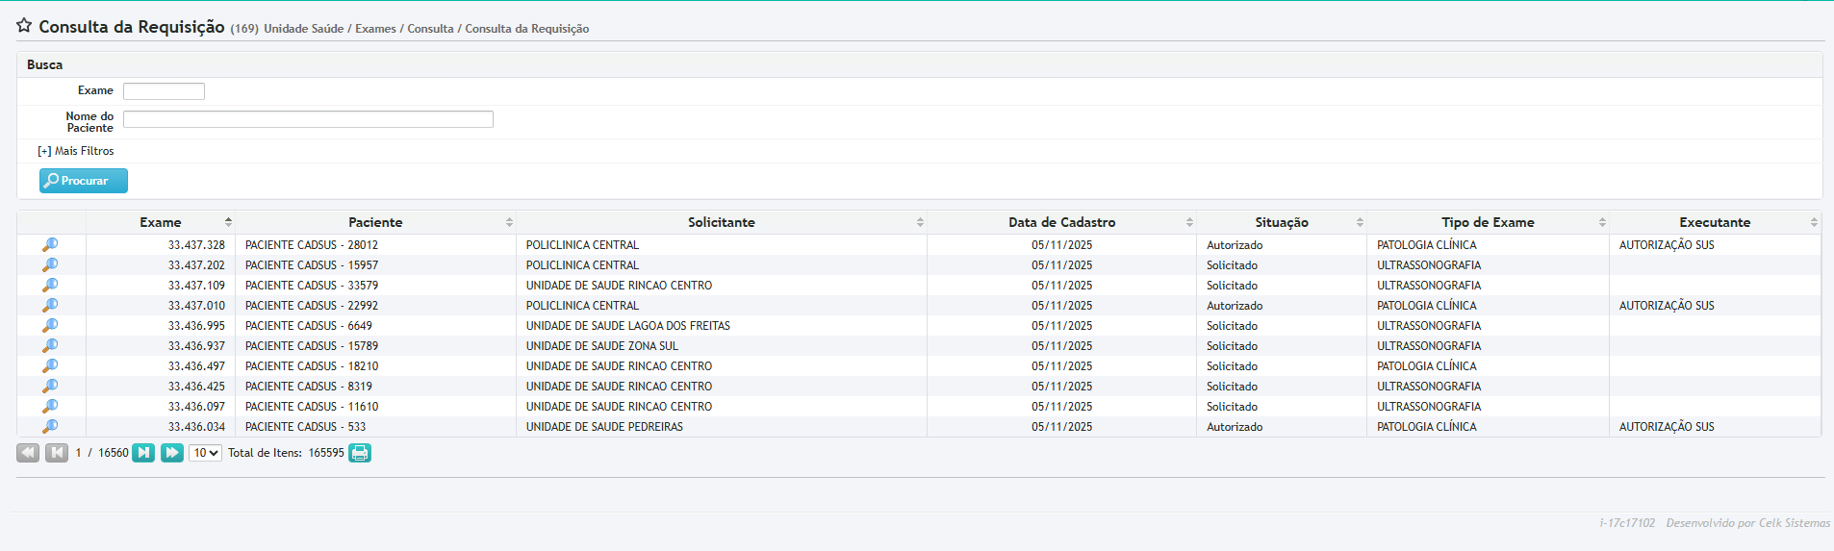
Task: Sort table by Exame column
Action: (161, 222)
